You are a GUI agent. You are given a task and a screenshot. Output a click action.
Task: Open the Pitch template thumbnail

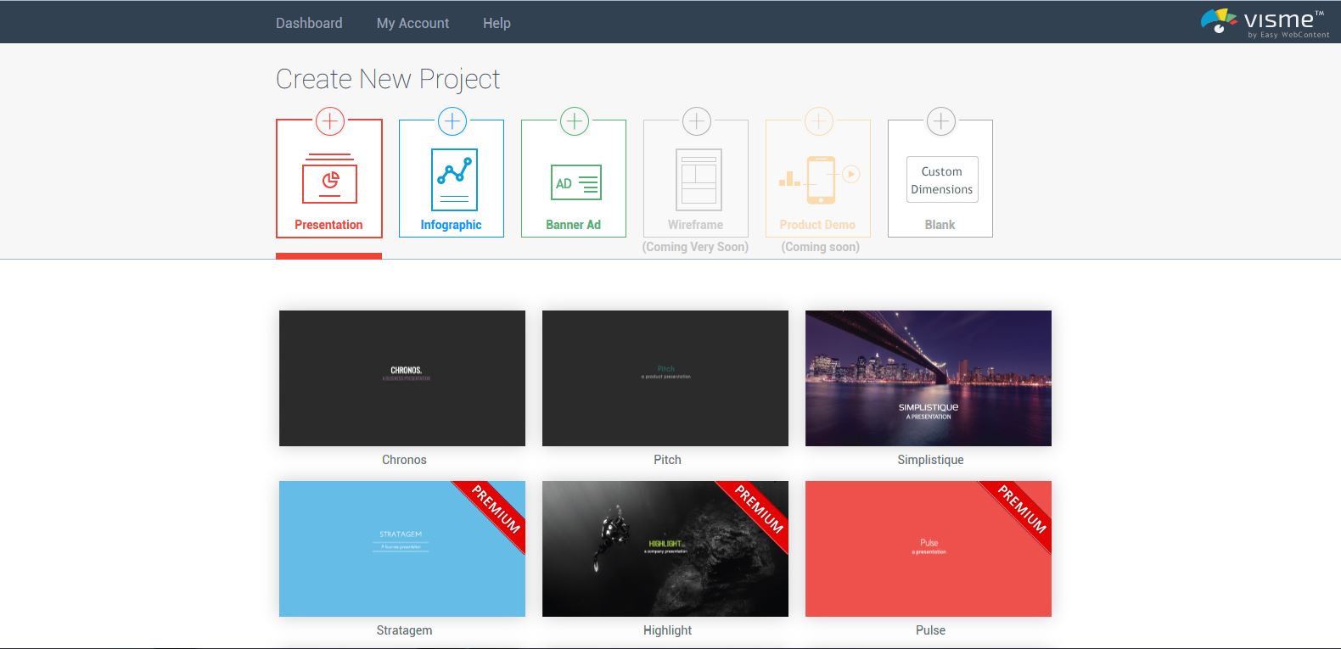(665, 378)
